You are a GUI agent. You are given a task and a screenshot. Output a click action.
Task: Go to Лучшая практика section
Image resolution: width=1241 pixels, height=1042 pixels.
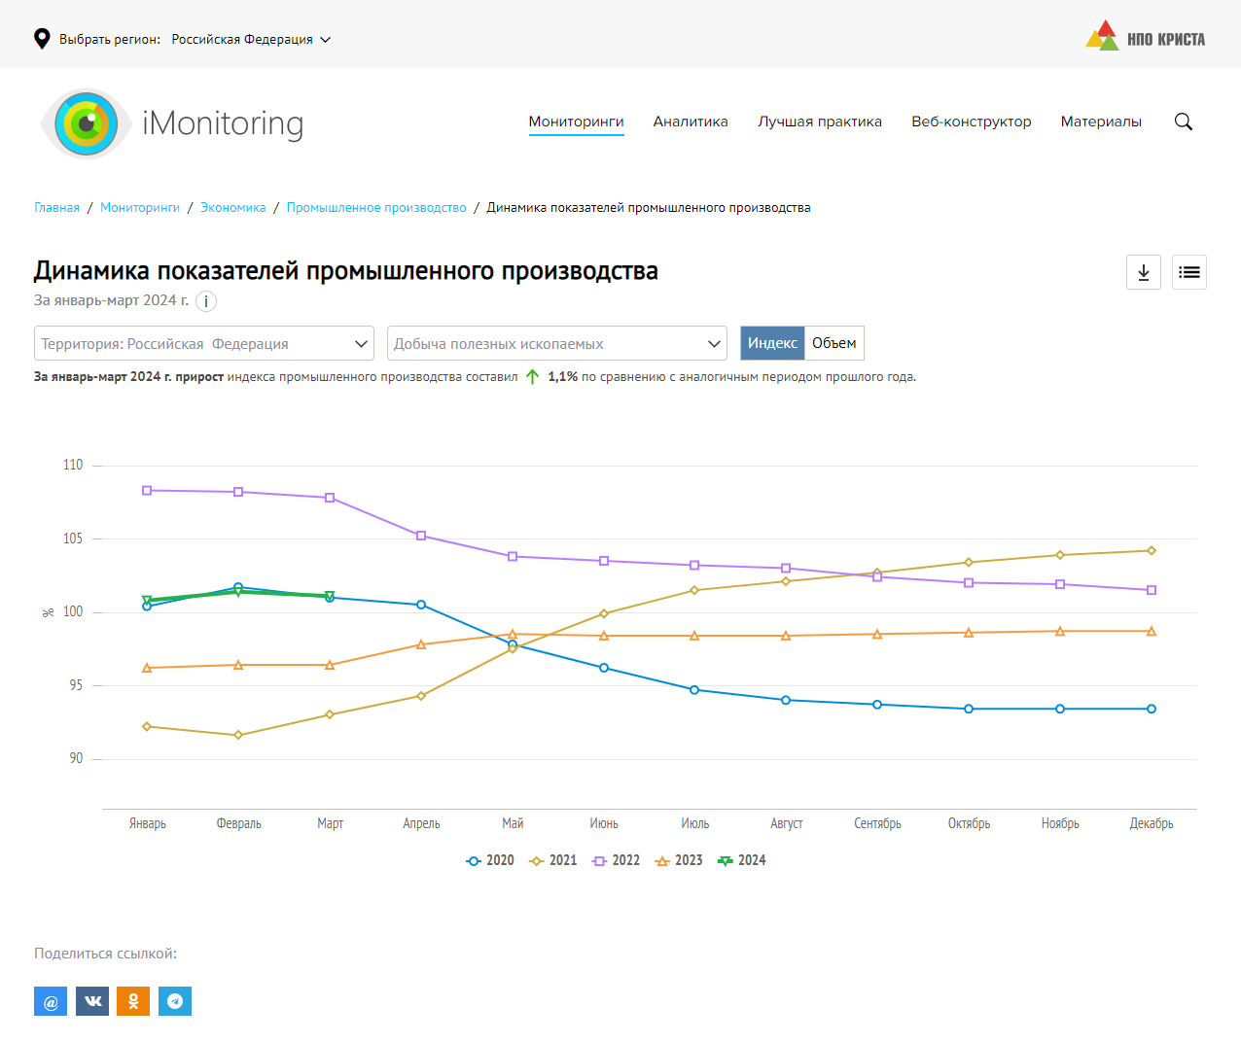click(x=820, y=122)
